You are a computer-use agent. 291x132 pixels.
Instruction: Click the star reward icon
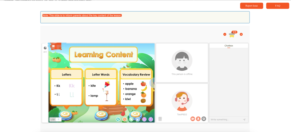(x=232, y=34)
